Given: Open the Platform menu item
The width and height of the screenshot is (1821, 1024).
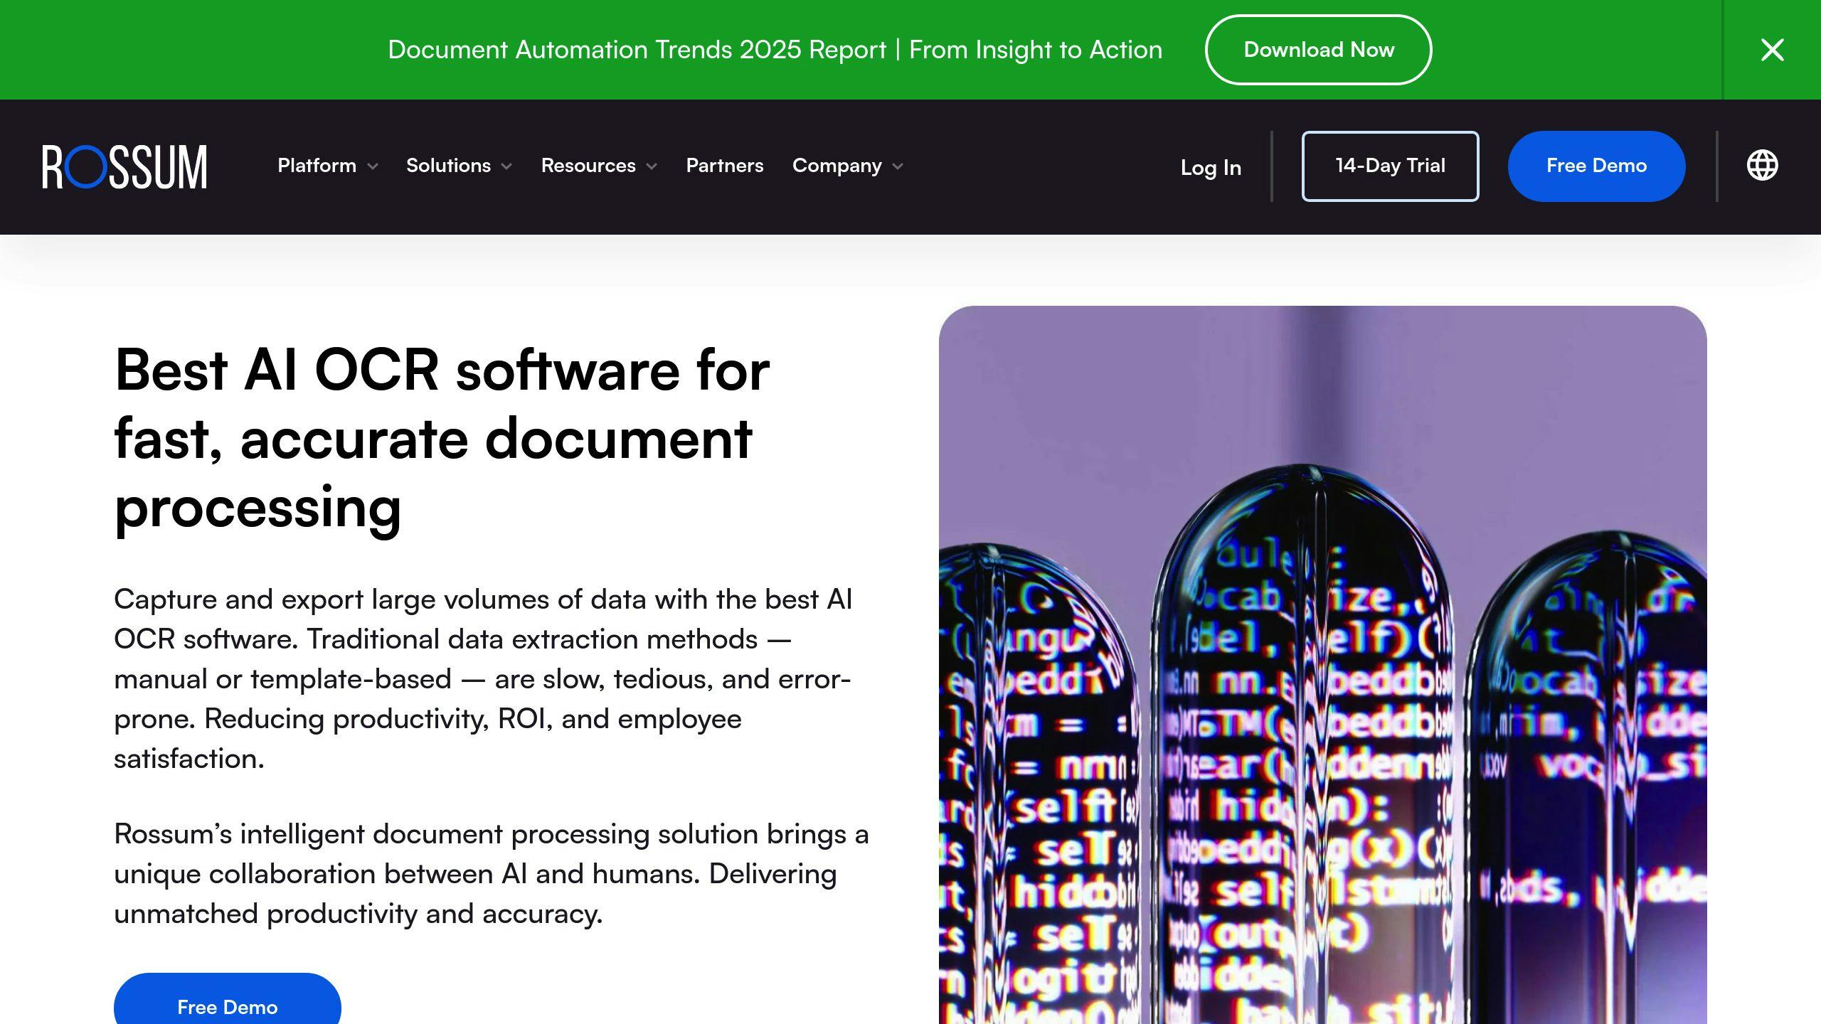Looking at the screenshot, I should coord(317,166).
